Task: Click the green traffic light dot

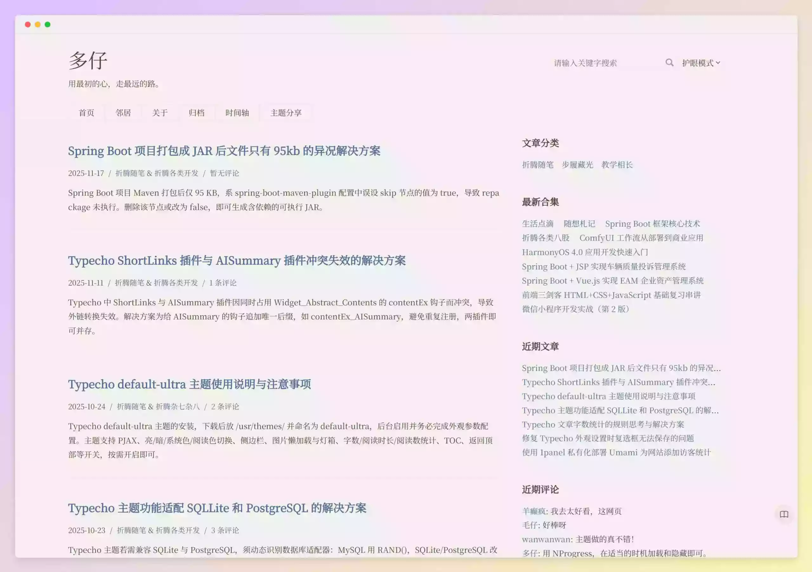Action: click(47, 24)
